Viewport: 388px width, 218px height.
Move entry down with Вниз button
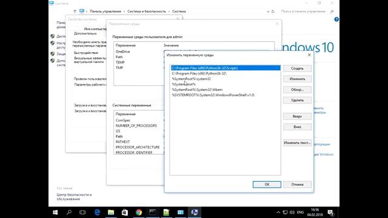point(297,127)
